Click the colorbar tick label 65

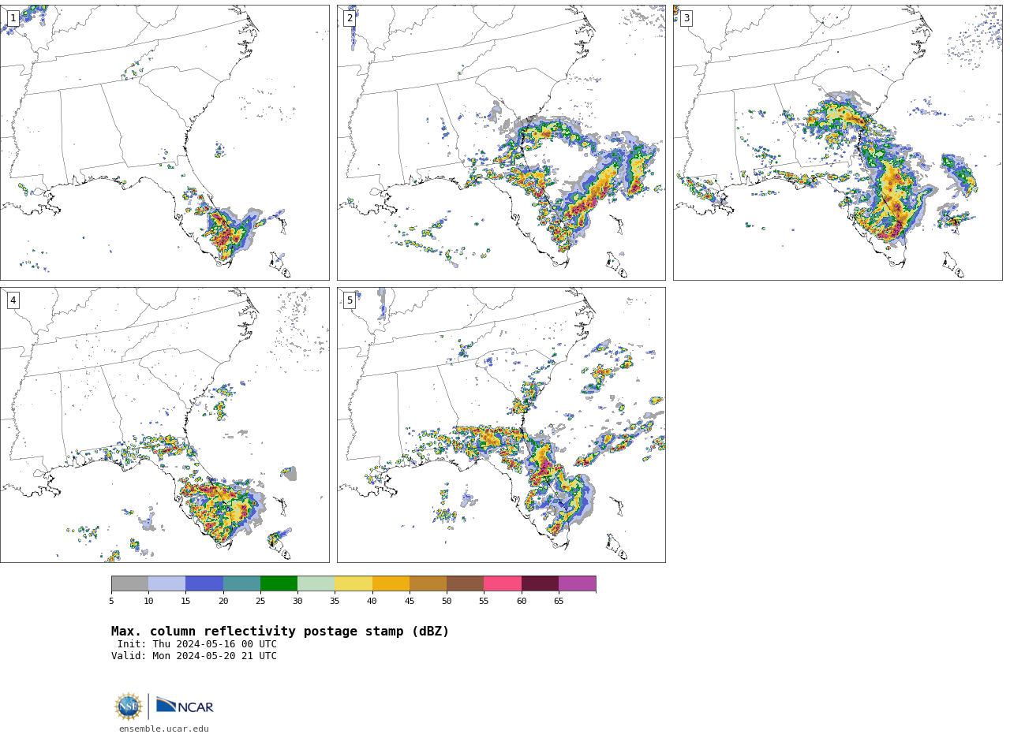(559, 601)
